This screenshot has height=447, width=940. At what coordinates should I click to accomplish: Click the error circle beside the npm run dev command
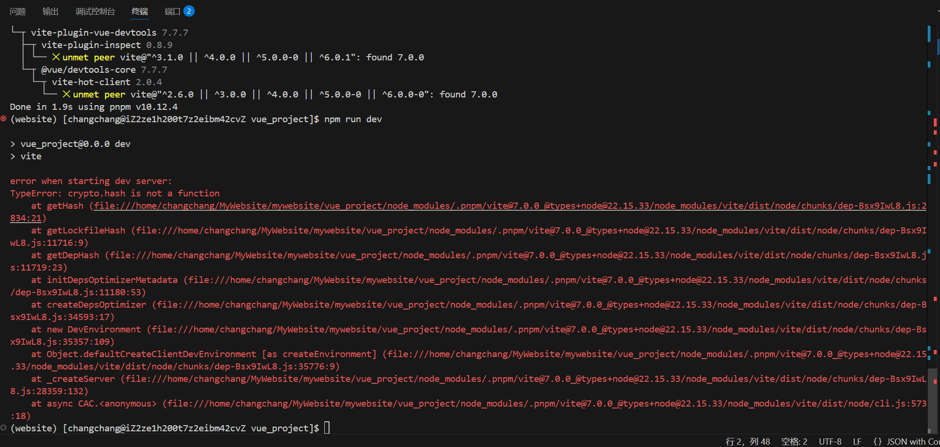click(x=4, y=119)
